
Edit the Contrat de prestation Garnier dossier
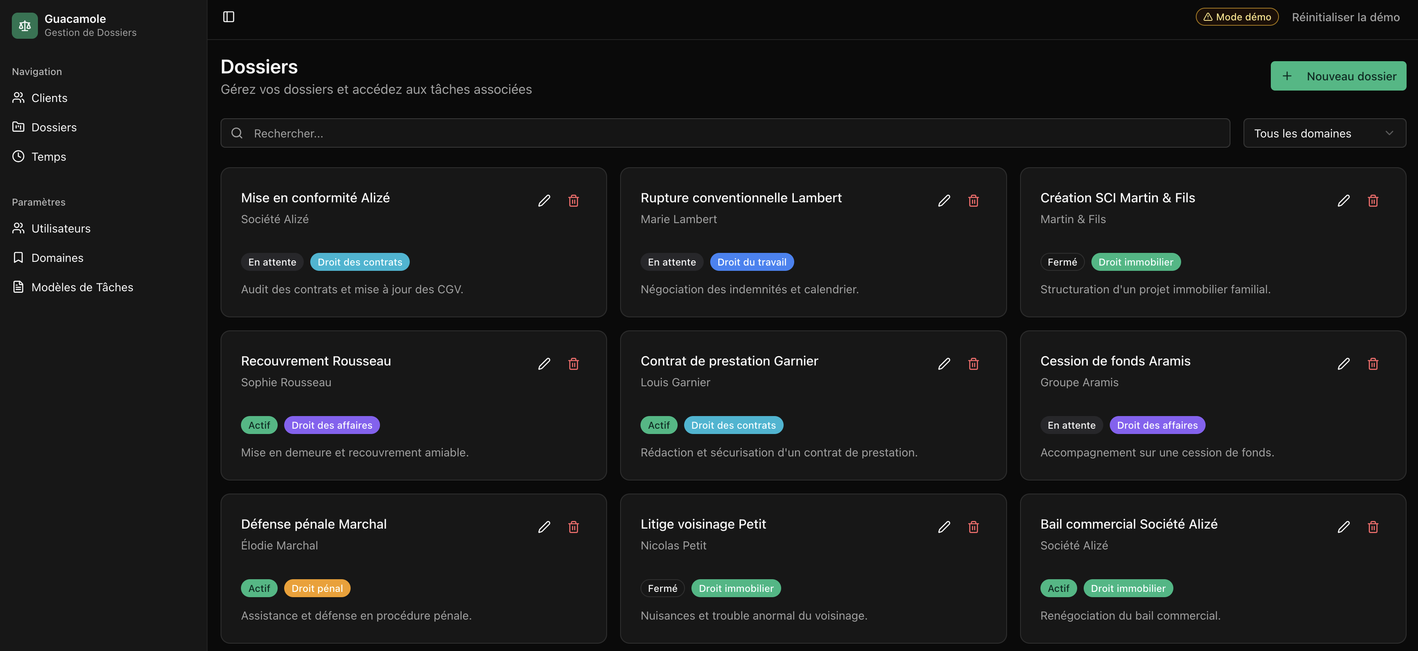(943, 363)
